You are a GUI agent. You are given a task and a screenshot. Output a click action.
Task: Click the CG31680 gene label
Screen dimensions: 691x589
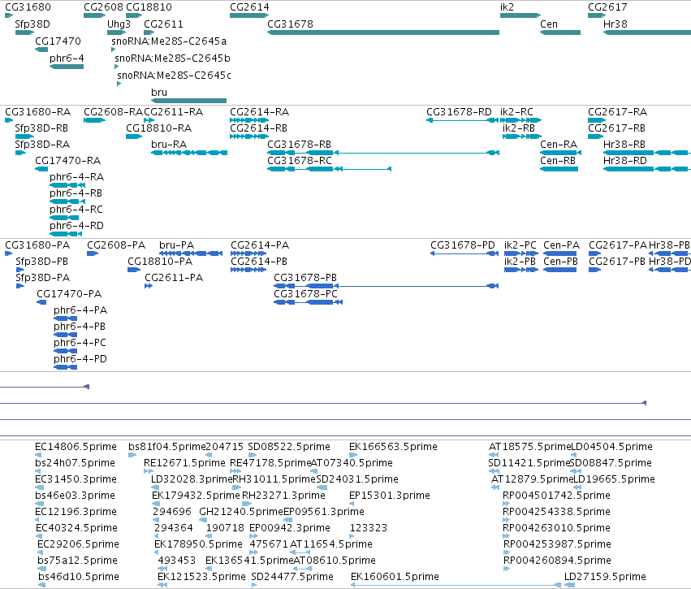click(x=28, y=7)
